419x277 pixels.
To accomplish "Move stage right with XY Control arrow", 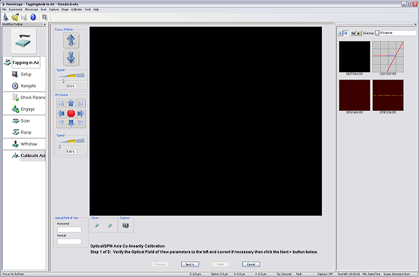I will click(81, 114).
